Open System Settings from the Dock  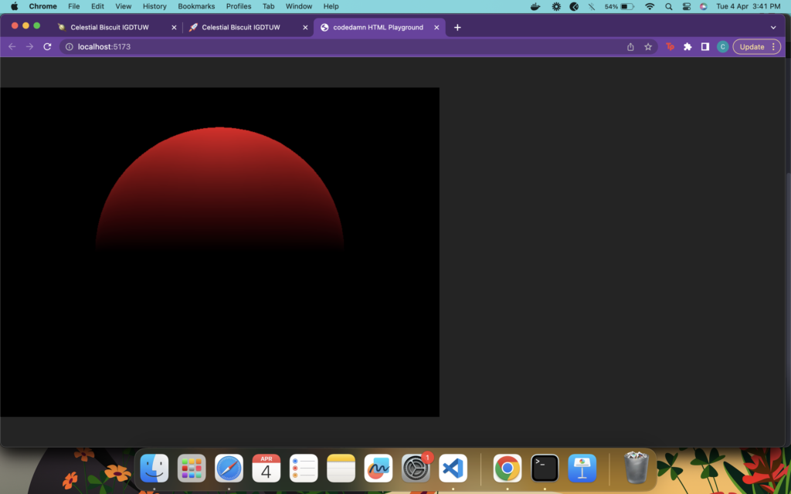click(416, 469)
